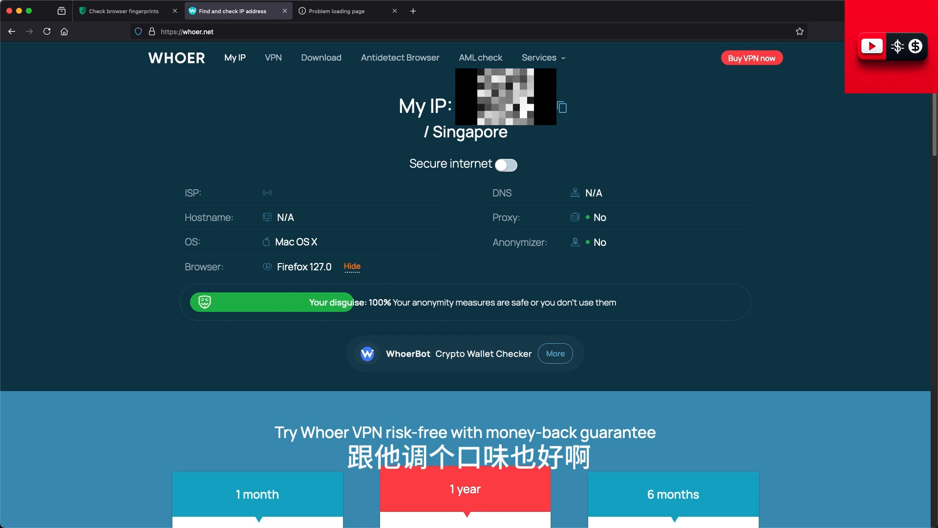
Task: Go back using the browser back arrow
Action: click(12, 31)
